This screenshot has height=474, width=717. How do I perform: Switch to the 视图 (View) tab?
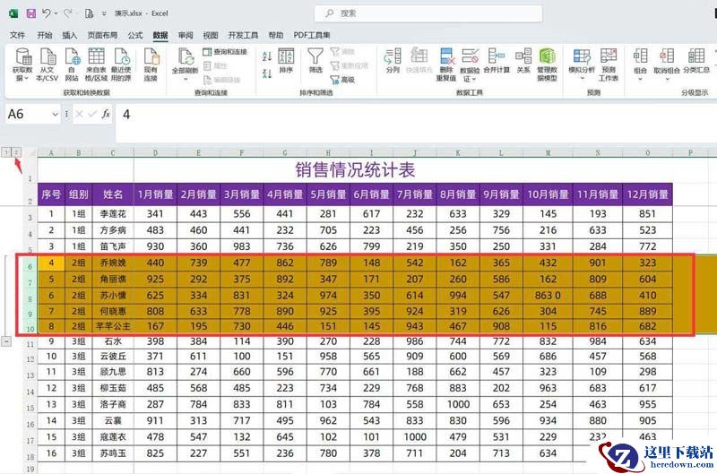pyautogui.click(x=211, y=35)
